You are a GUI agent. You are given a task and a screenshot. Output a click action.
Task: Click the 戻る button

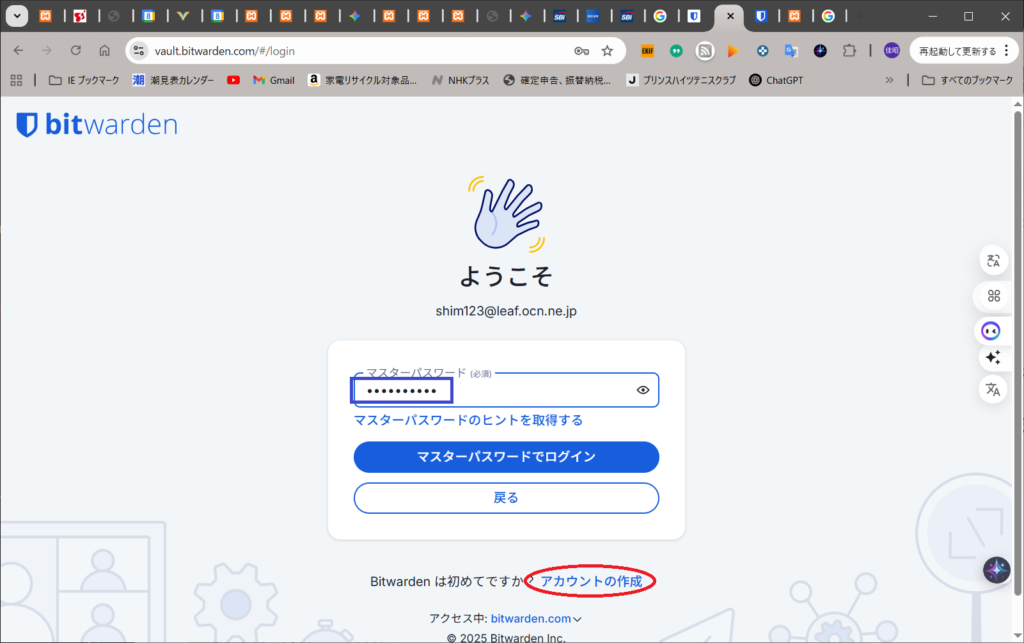(506, 498)
